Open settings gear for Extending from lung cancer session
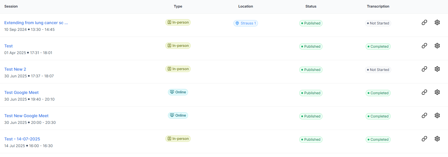The width and height of the screenshot is (448, 157). pyautogui.click(x=437, y=22)
